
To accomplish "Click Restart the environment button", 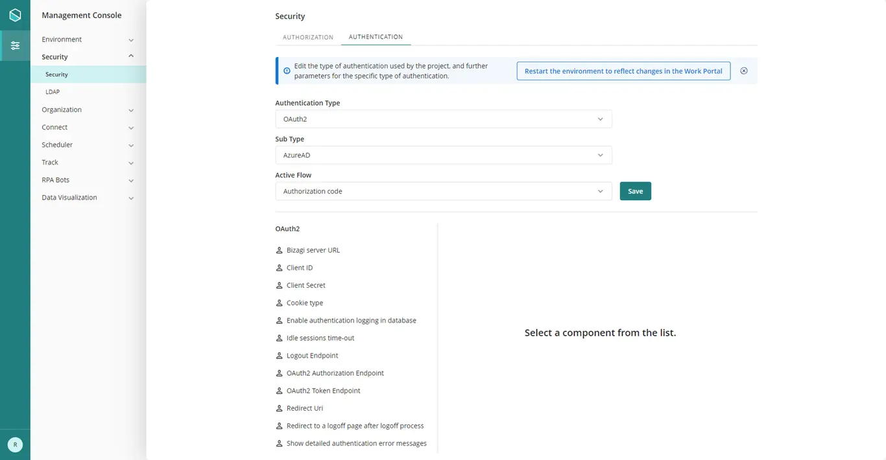I will pyautogui.click(x=623, y=71).
